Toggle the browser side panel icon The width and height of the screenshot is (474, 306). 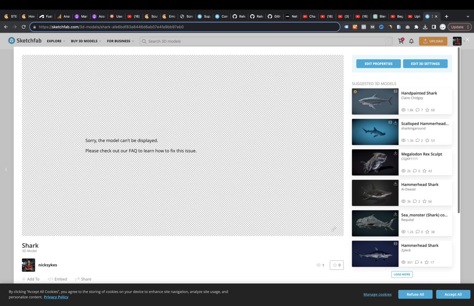tap(434, 27)
